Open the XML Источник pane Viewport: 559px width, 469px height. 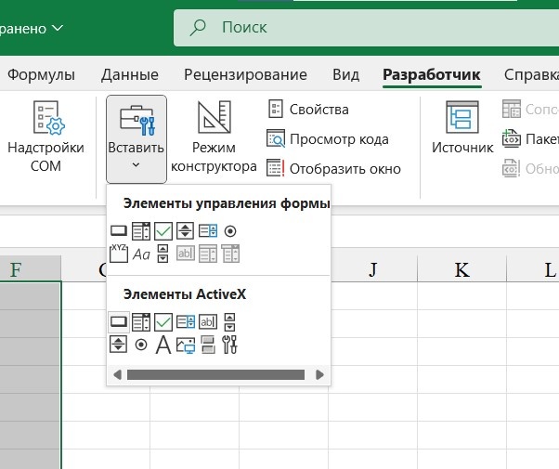(x=462, y=127)
